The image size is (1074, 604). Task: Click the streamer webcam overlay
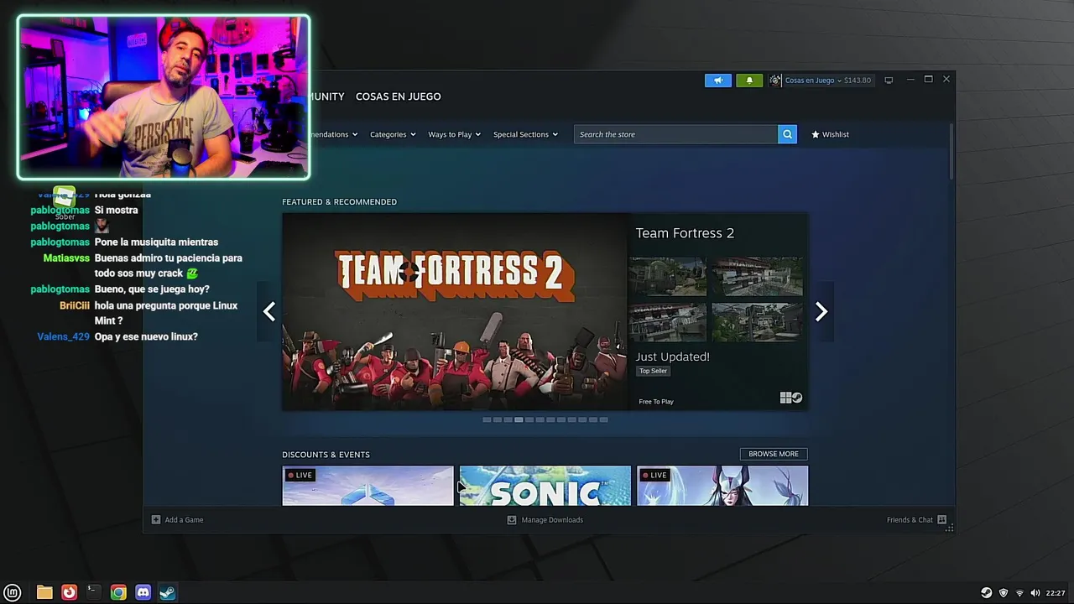pos(164,96)
